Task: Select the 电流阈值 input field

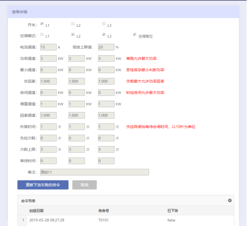Action: pyautogui.click(x=48, y=47)
